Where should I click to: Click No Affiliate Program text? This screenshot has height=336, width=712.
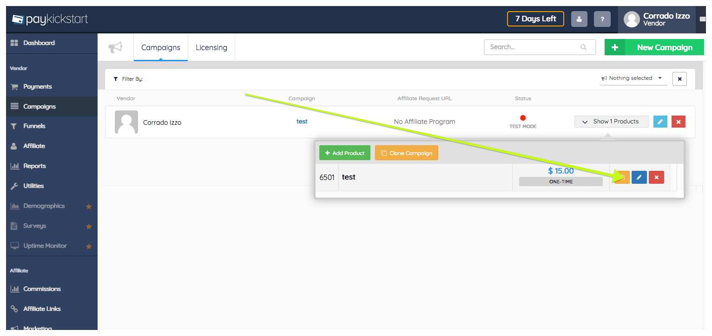pos(425,122)
